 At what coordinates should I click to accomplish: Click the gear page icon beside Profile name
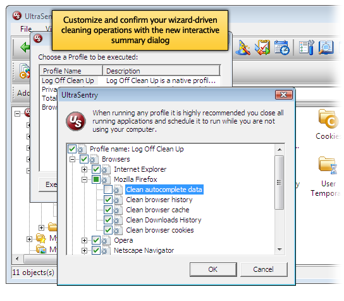point(82,149)
